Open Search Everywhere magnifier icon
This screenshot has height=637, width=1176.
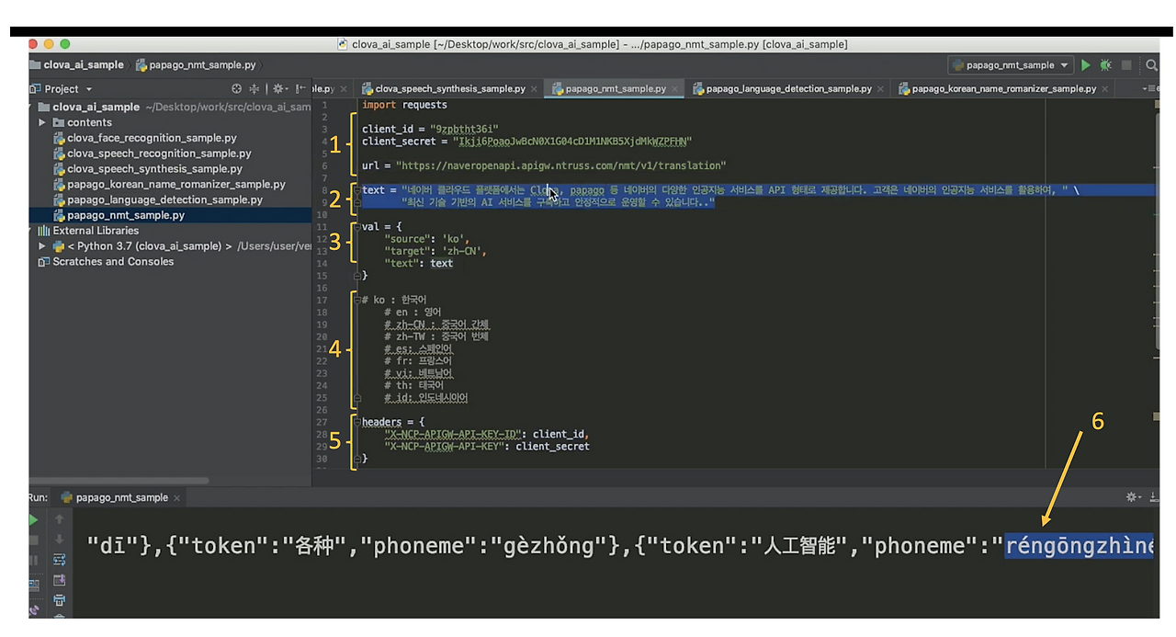pos(1152,65)
